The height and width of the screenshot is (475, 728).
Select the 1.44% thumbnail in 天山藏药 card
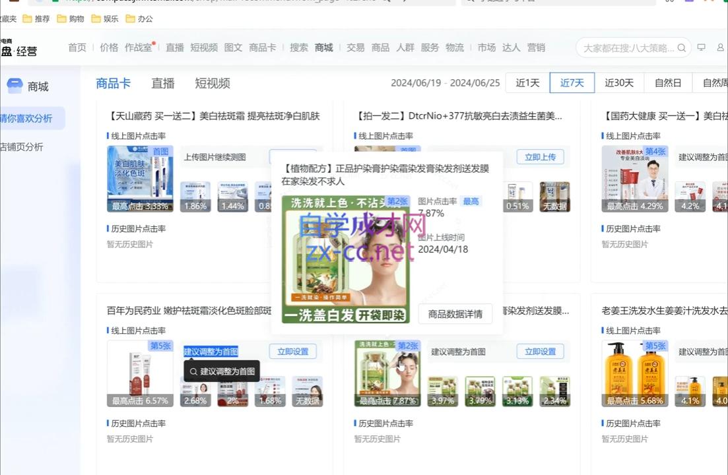pos(232,197)
